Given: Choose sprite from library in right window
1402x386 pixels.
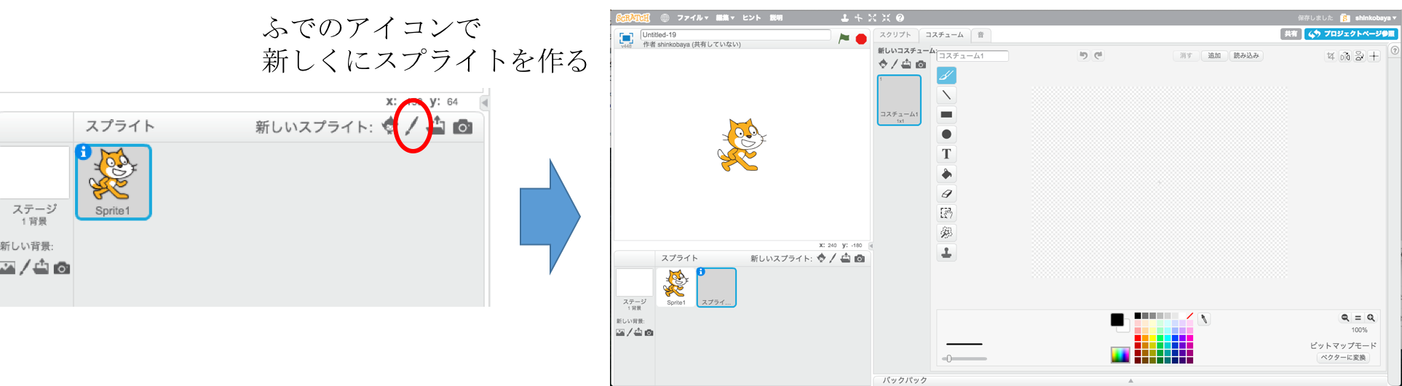Looking at the screenshot, I should (821, 258).
